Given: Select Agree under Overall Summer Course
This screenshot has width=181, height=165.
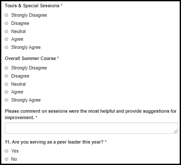Looking at the screenshot, I should coord(6,92).
